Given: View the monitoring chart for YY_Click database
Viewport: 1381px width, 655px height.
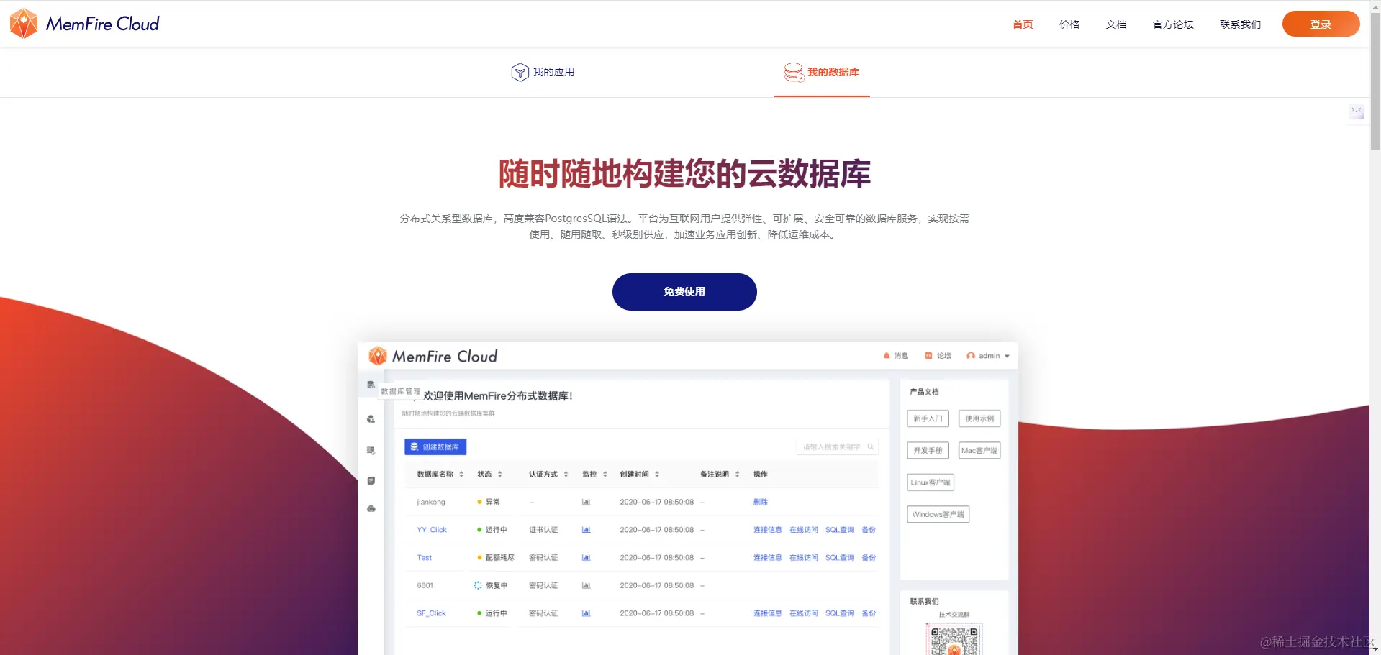Looking at the screenshot, I should coord(586,530).
